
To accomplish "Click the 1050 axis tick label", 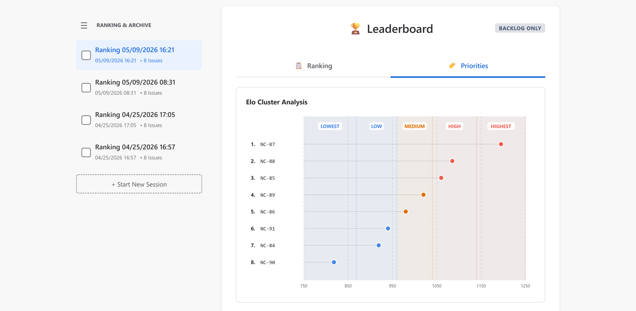I will click(437, 286).
